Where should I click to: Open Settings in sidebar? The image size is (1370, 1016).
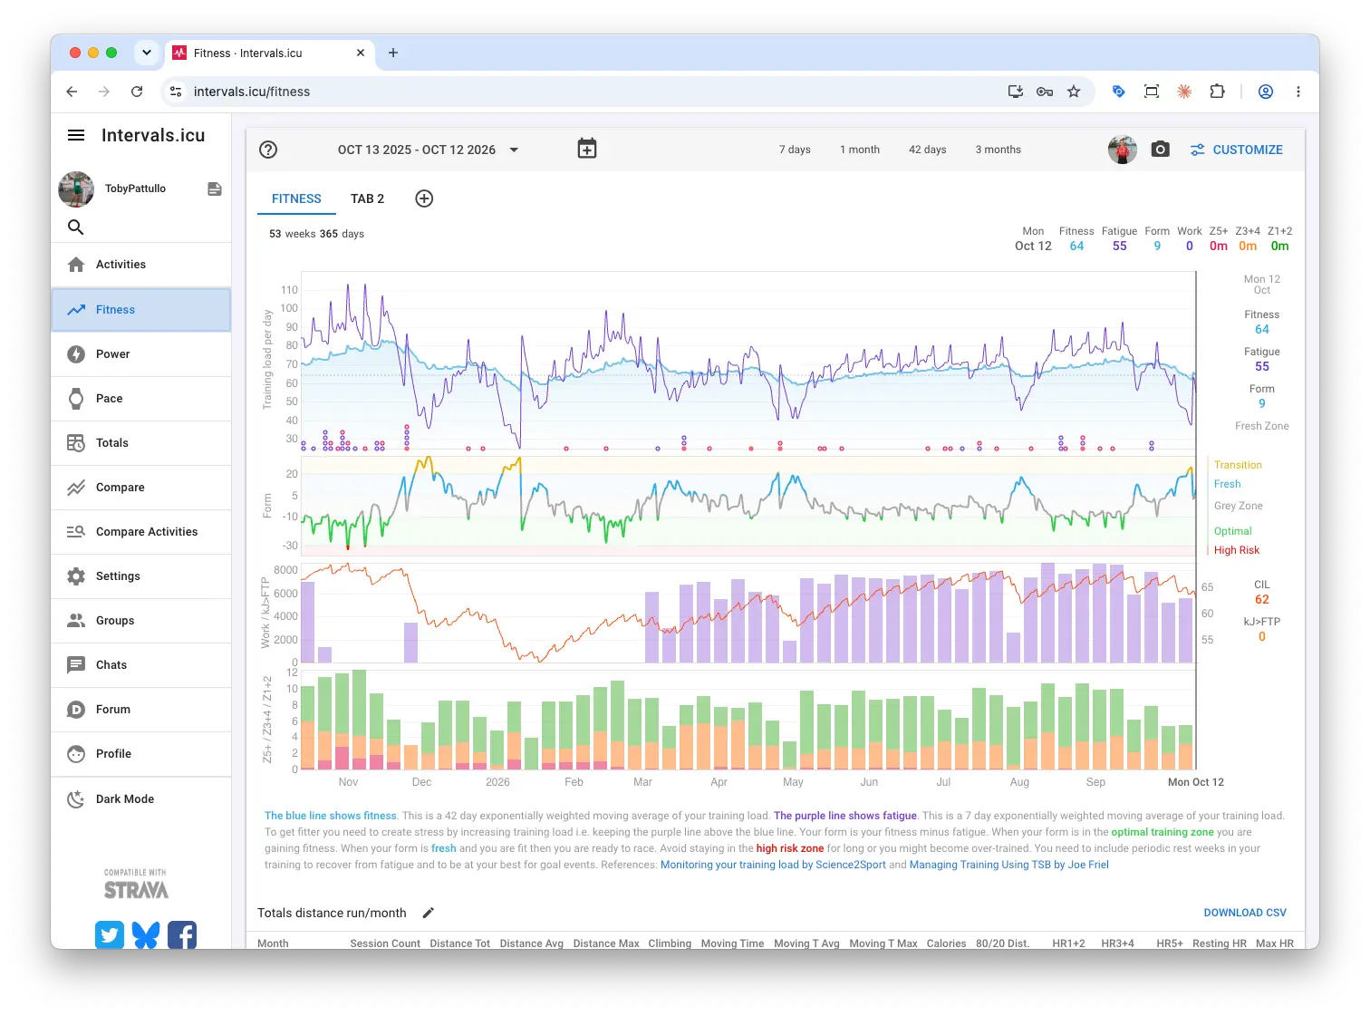(141, 576)
